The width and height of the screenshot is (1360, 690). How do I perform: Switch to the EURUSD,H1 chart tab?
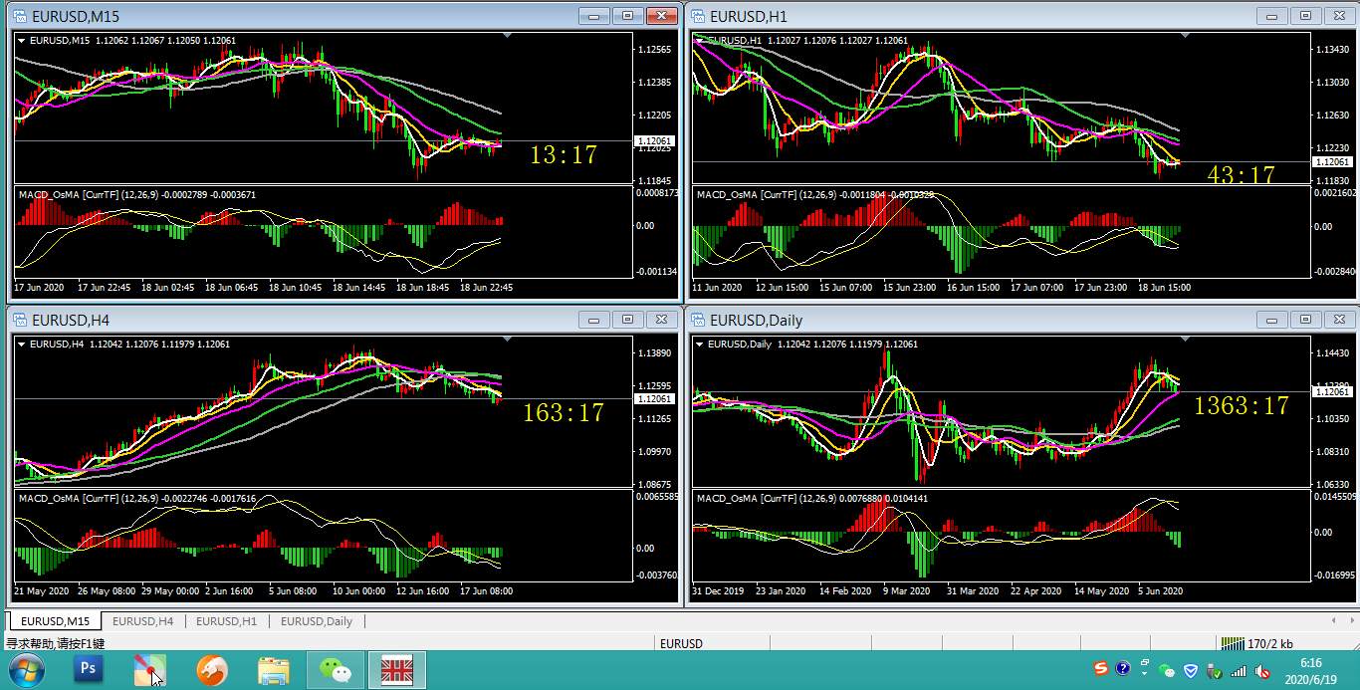tap(227, 621)
